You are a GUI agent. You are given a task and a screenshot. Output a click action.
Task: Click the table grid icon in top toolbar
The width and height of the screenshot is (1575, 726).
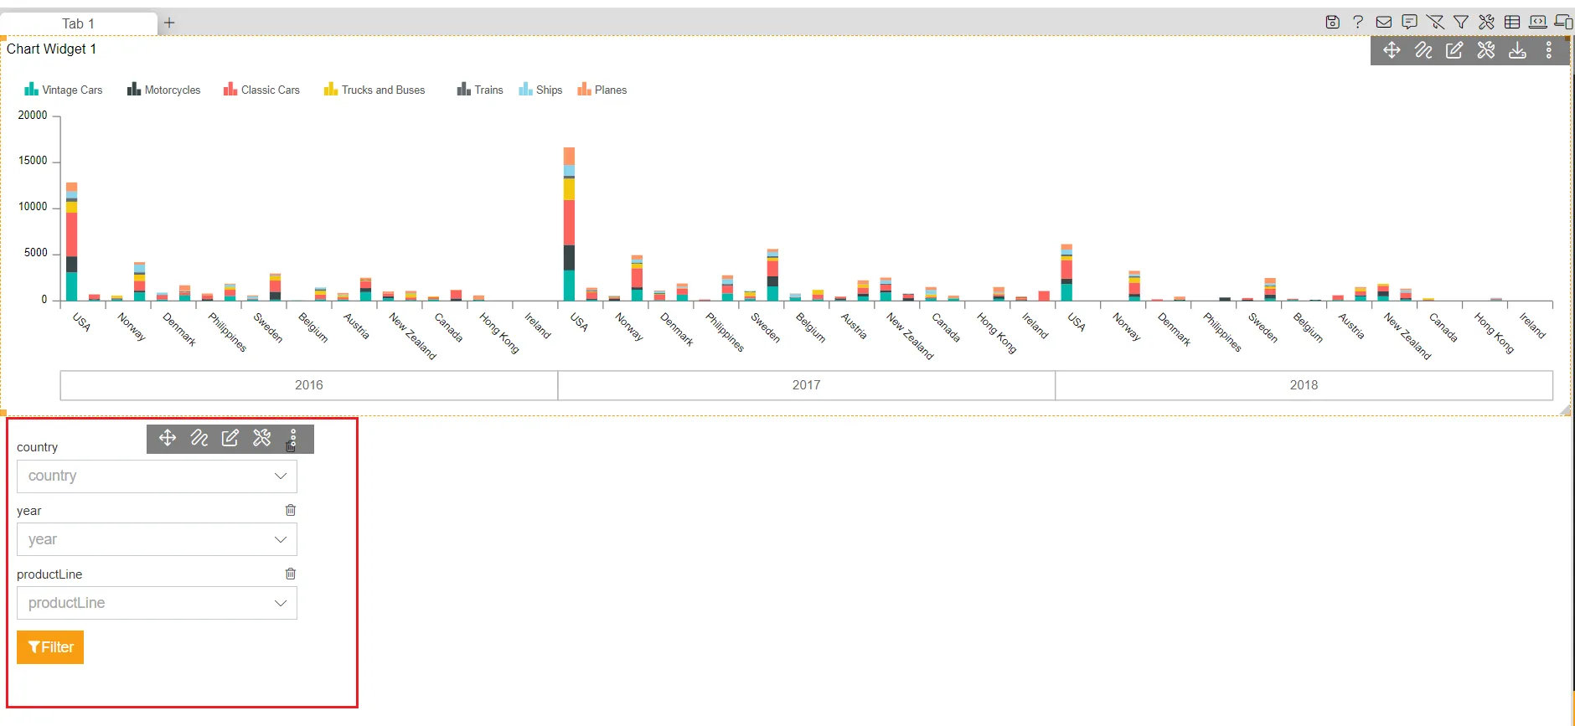1512,23
